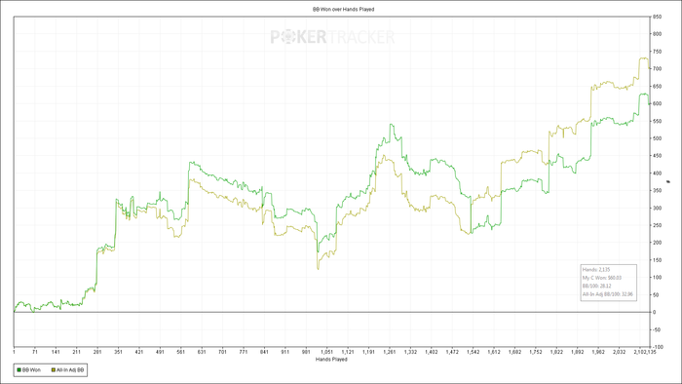682x384 pixels.
Task: Click the 421 tick label on the x-axis
Action: coord(139,352)
